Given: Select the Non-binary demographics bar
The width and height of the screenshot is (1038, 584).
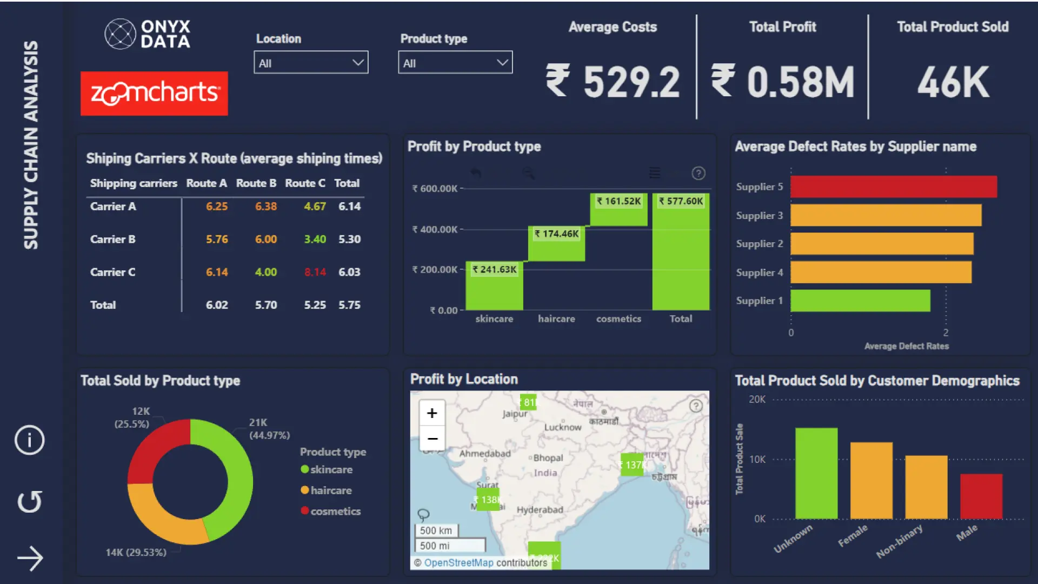Looking at the screenshot, I should coord(926,487).
